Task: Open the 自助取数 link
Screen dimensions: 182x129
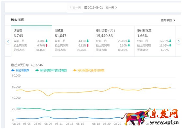Action: click(166, 20)
